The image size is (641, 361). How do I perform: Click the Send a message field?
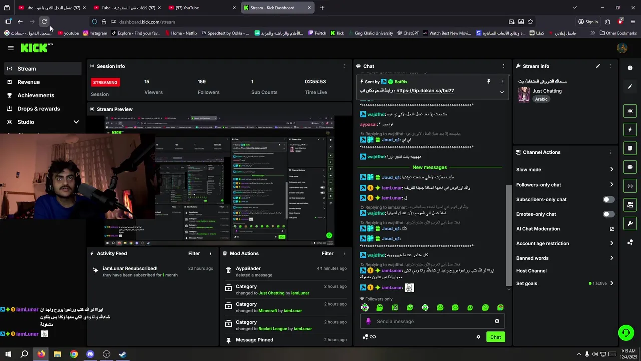point(432,321)
